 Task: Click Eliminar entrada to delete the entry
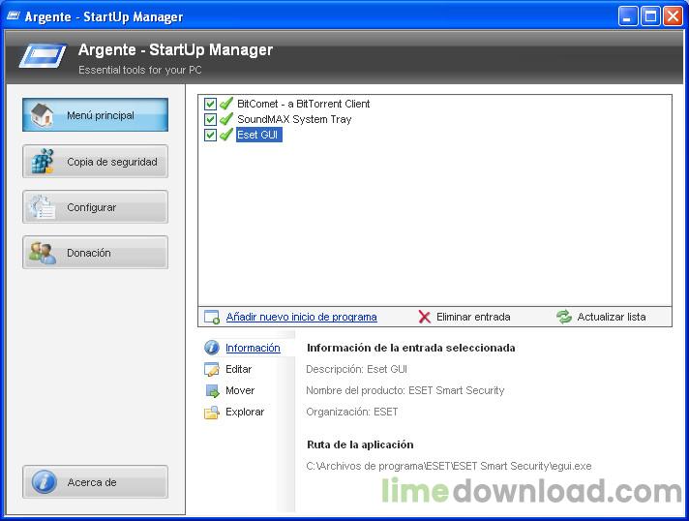(x=473, y=317)
